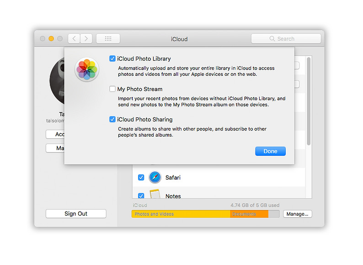Click the Sign Out button
The width and height of the screenshot is (363, 265).
[76, 214]
